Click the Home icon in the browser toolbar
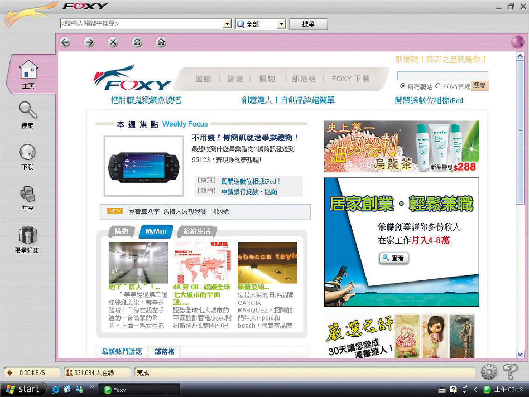 160,42
